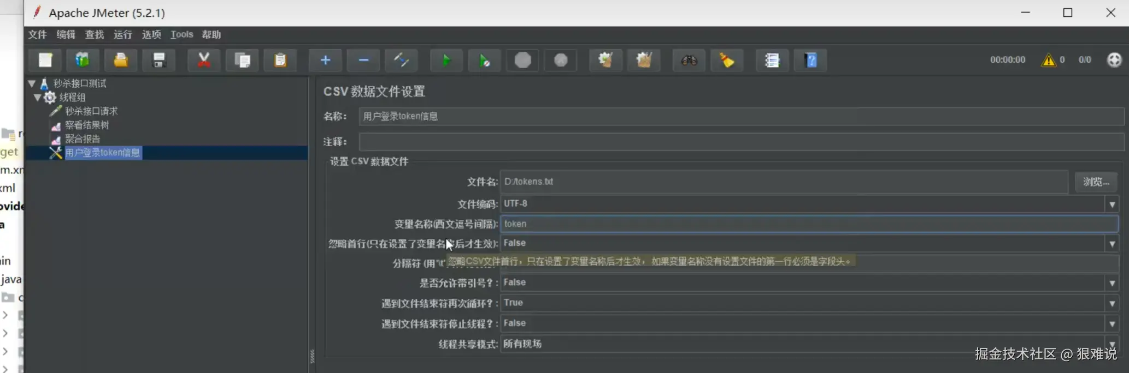Open the 文件 menu
The image size is (1129, 373).
pyautogui.click(x=38, y=34)
